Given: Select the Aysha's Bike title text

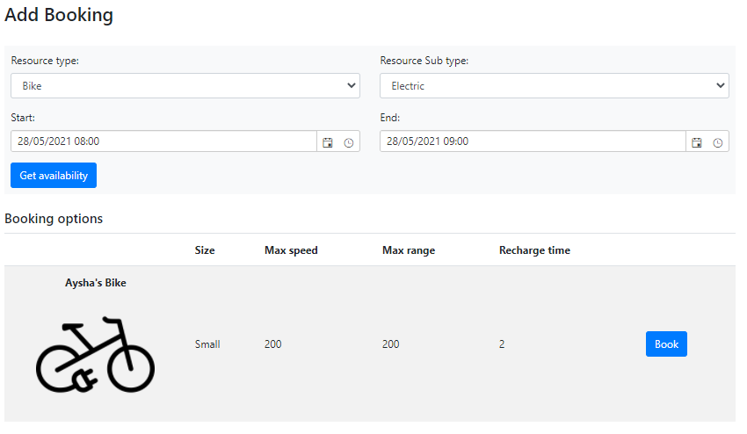Looking at the screenshot, I should pyautogui.click(x=96, y=283).
